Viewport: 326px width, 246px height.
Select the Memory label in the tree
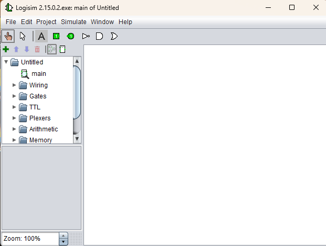[40, 140]
